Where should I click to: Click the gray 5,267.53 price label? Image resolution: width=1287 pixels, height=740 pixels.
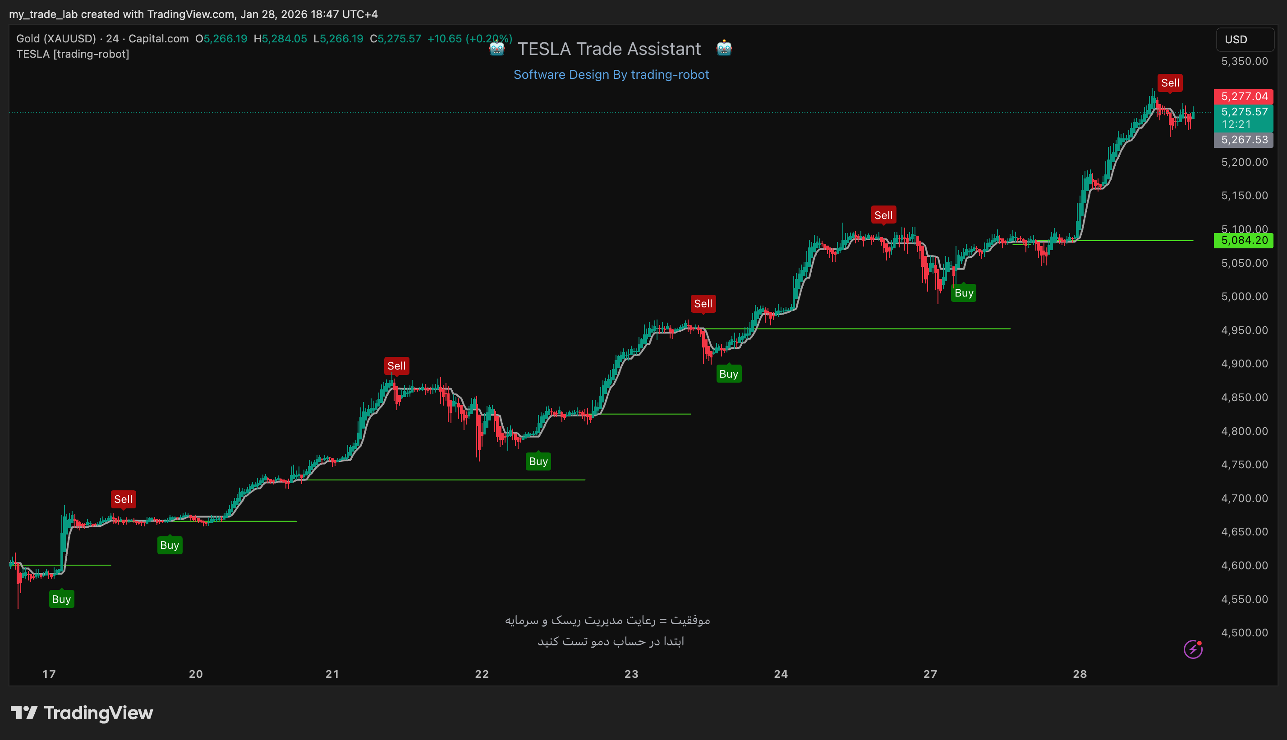click(x=1243, y=140)
